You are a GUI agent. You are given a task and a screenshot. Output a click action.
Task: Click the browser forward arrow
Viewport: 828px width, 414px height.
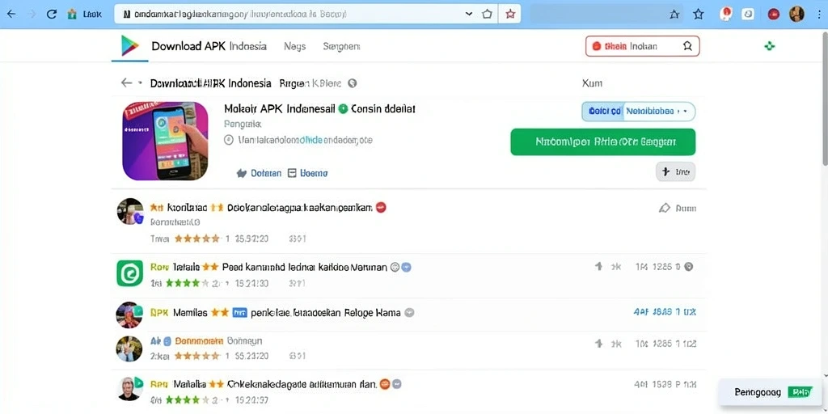pos(32,15)
